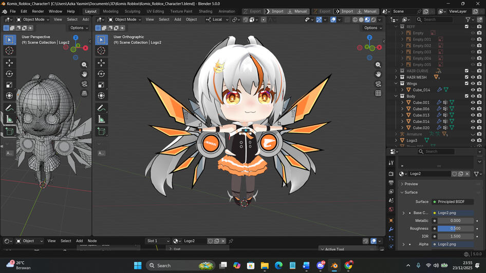The width and height of the screenshot is (486, 273).
Task: Select the Annotate tool in left wireframe viewport
Action: click(9, 108)
